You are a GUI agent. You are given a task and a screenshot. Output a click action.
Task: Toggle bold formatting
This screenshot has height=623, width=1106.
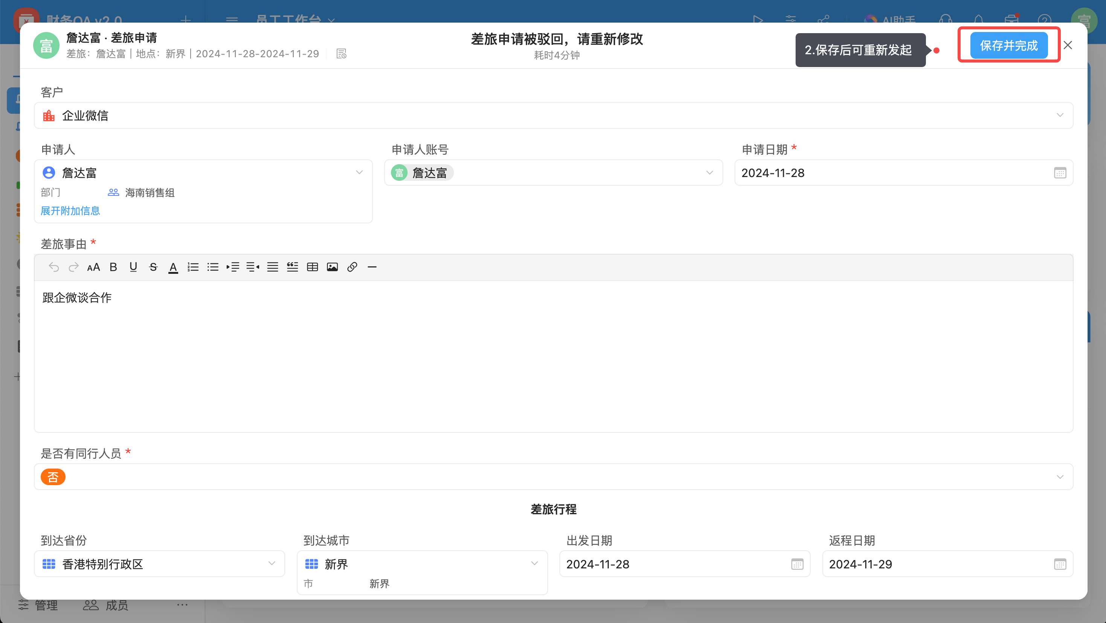(x=113, y=267)
